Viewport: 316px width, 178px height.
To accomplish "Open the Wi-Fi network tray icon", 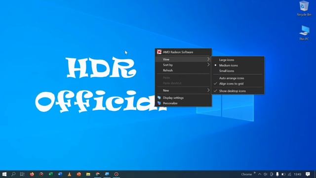I will [290, 174].
